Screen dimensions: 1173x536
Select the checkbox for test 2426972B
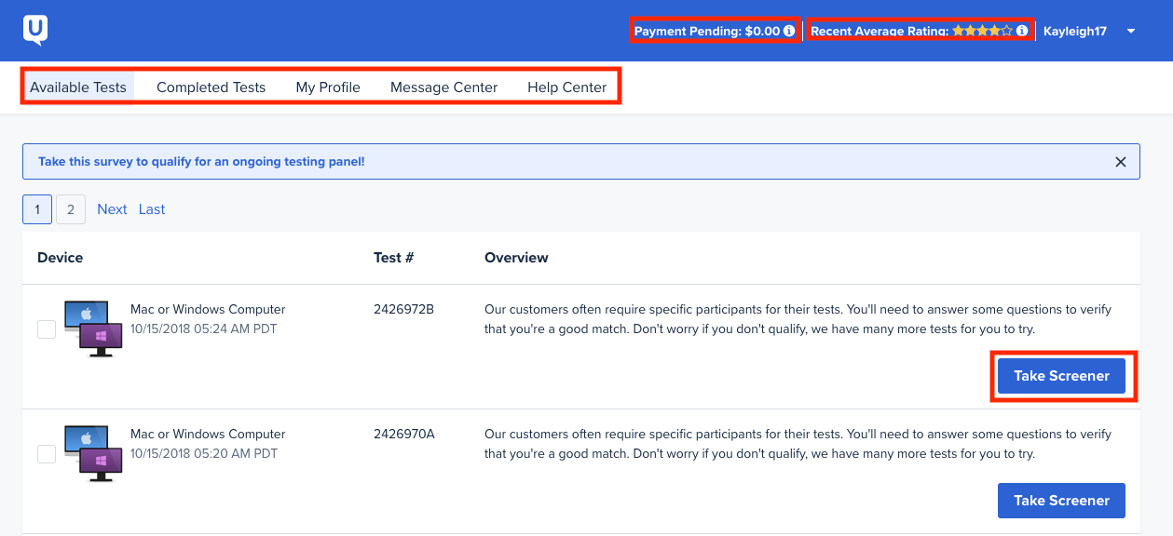pyautogui.click(x=46, y=328)
